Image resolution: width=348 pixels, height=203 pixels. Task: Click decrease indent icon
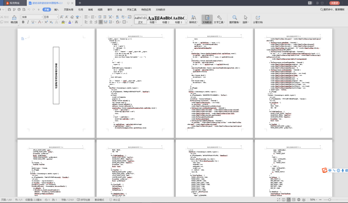100,17
